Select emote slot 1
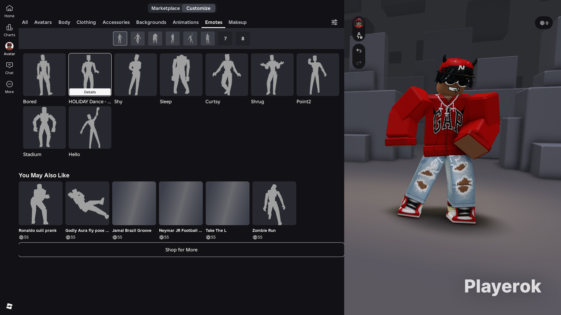 (120, 38)
